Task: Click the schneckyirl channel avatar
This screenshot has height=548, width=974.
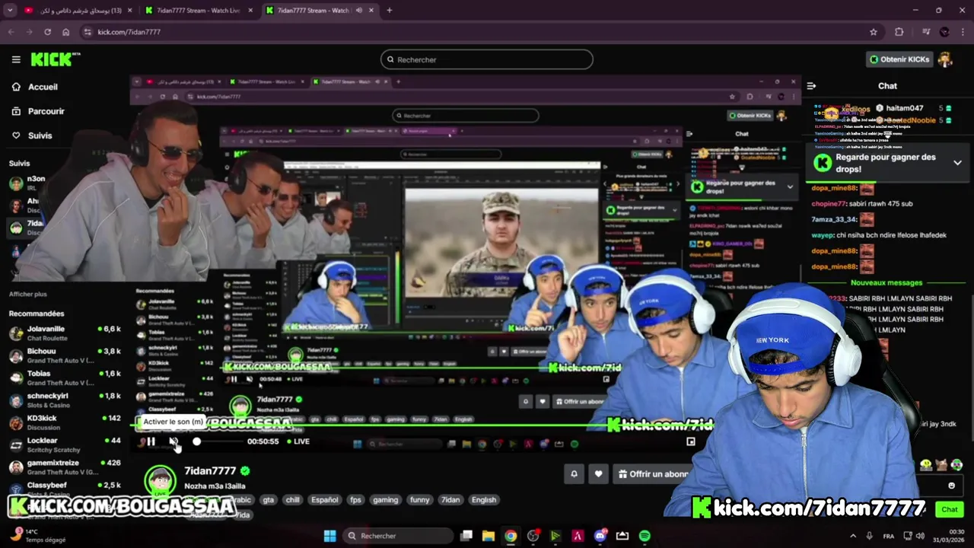Action: 16,400
